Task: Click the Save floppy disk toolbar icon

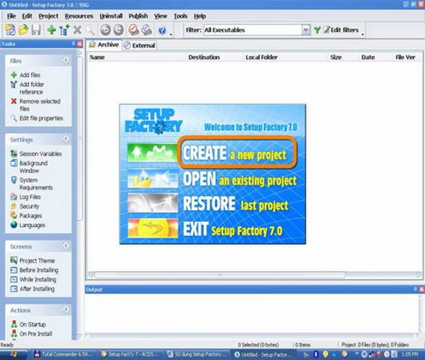Action: pos(36,30)
